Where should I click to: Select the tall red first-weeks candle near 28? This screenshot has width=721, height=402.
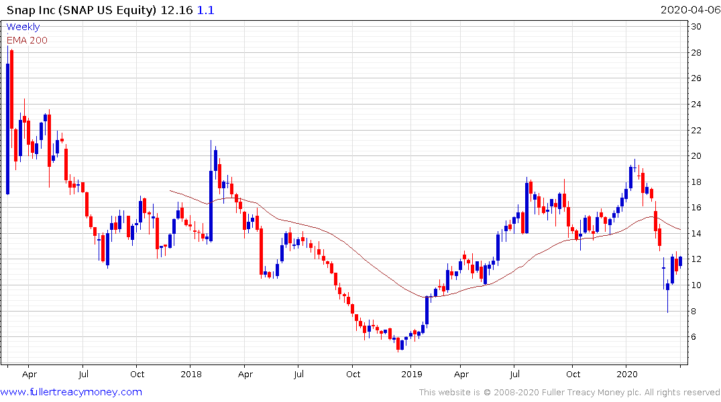(x=11, y=89)
